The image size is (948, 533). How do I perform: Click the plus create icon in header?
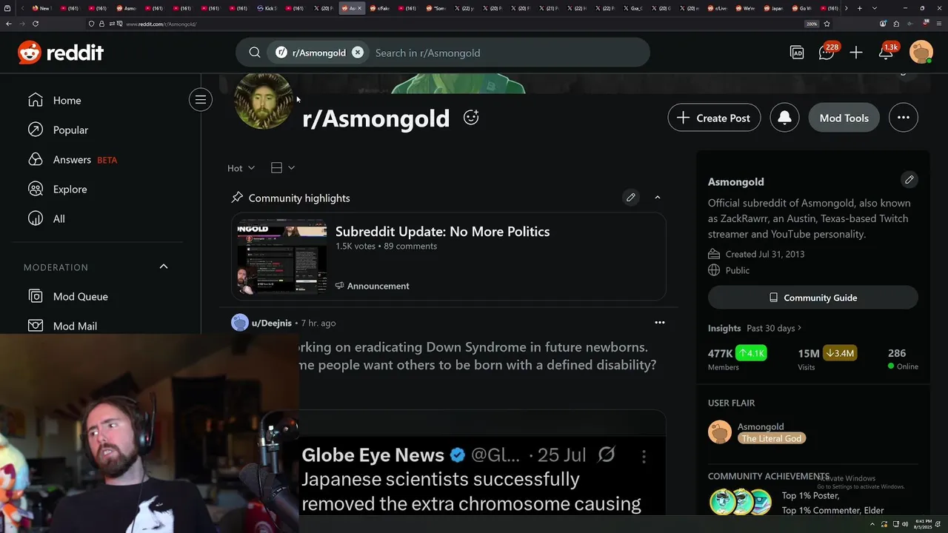[856, 53]
